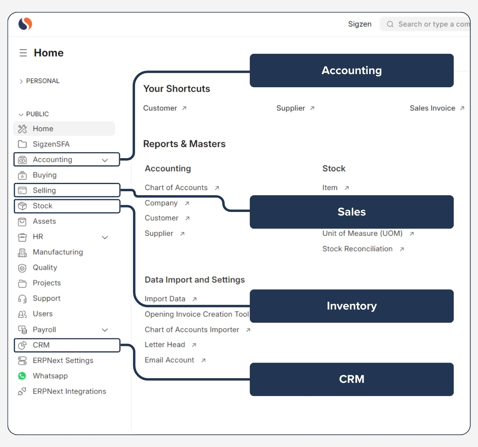Select the ERPNext Integrations link icon
Viewport: 478px width, 447px height.
tap(22, 391)
